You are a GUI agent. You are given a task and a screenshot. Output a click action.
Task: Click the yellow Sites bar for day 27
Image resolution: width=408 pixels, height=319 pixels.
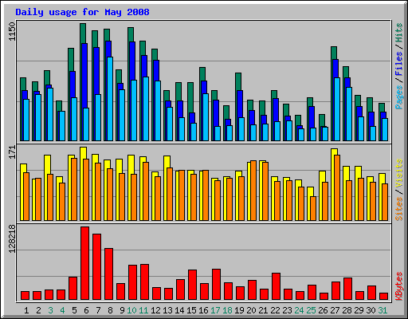334,152
